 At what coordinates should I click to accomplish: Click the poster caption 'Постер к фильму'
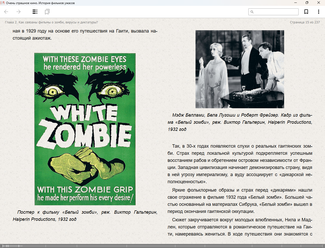pos(85,215)
